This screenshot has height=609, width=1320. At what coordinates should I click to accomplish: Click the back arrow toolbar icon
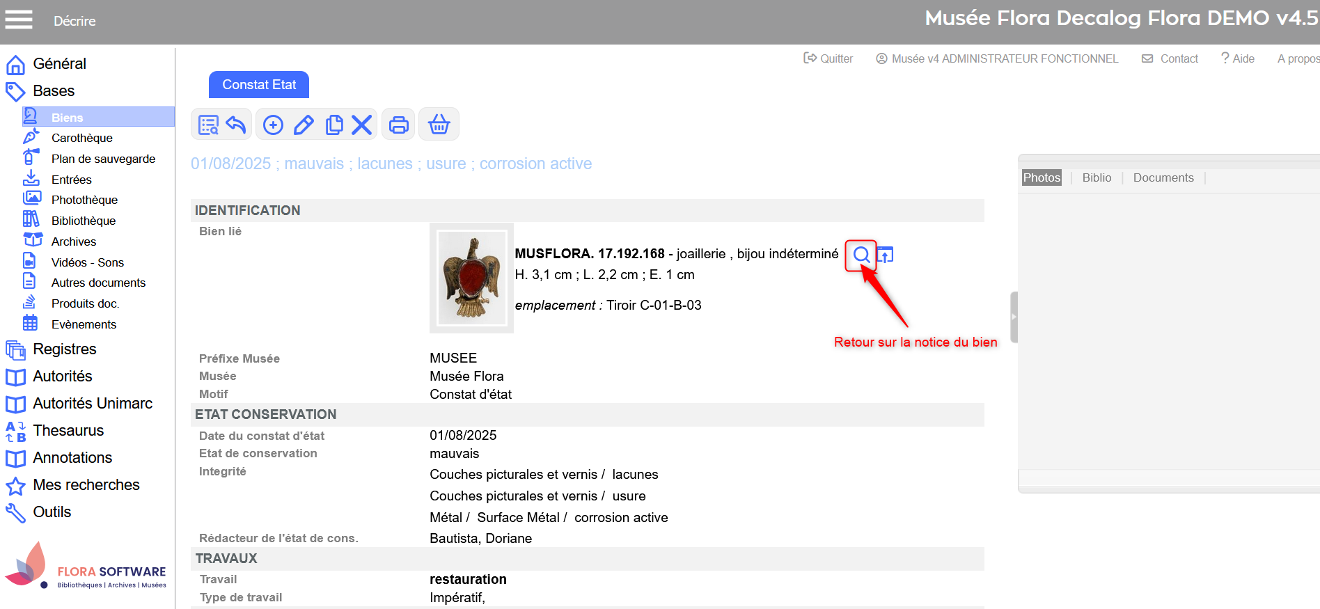click(x=236, y=125)
